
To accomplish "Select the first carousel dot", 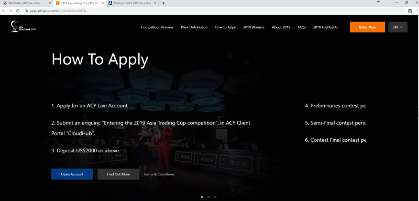I will pyautogui.click(x=202, y=197).
